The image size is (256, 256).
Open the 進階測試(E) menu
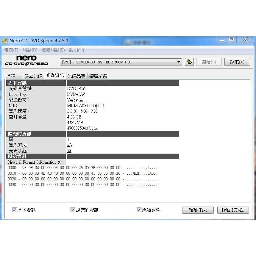coord(53,50)
